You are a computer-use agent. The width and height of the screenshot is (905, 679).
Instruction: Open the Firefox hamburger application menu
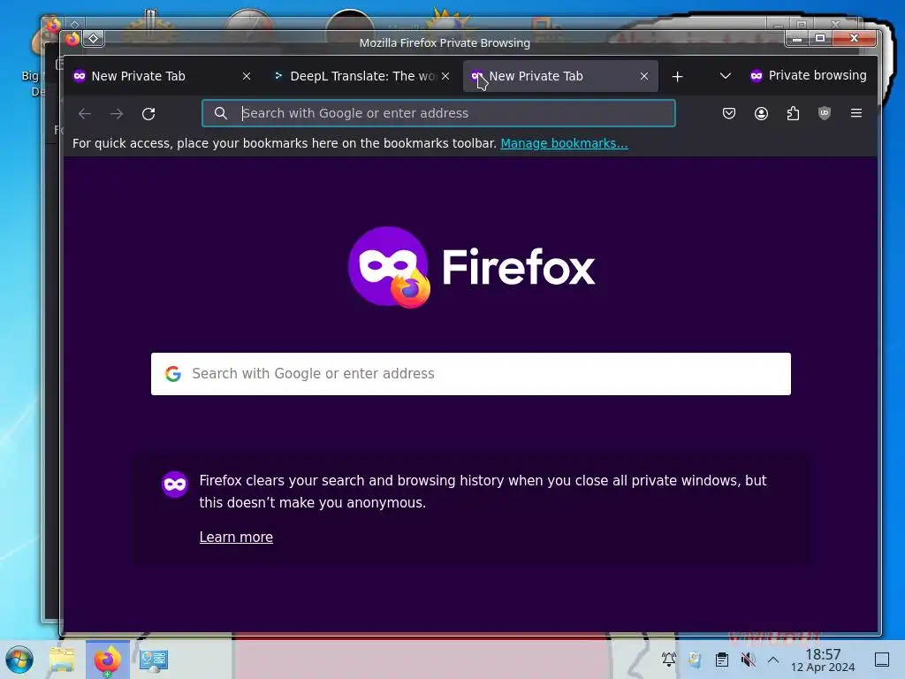tap(856, 113)
